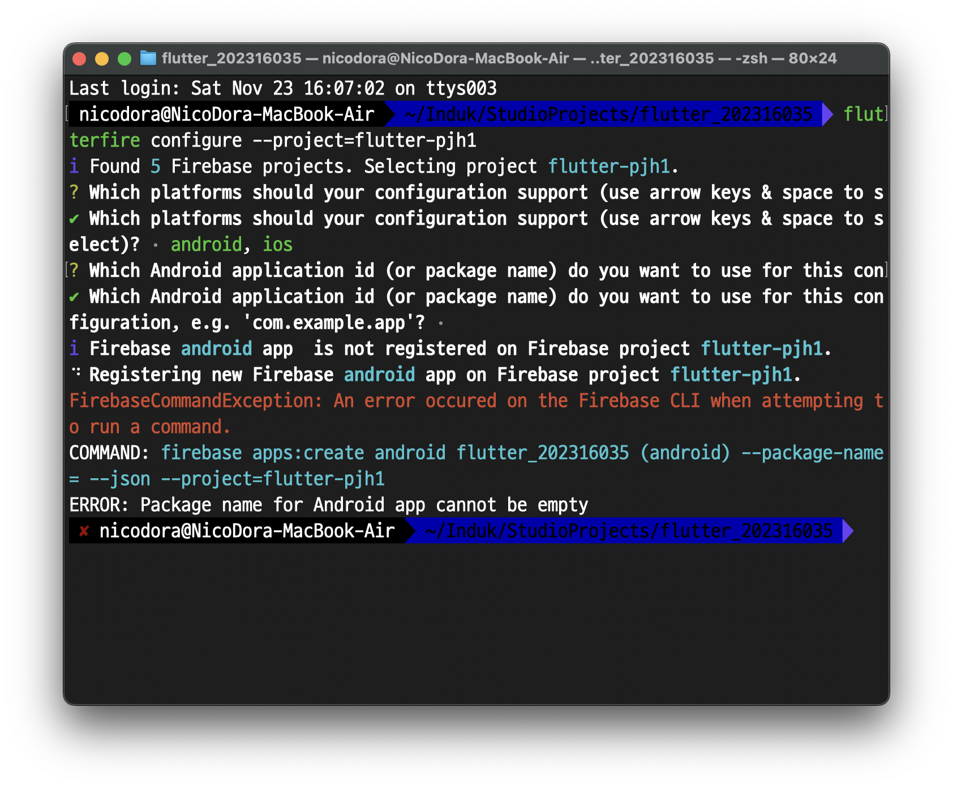
Task: Click 'firebase apps:create android' command text
Action: pos(303,453)
